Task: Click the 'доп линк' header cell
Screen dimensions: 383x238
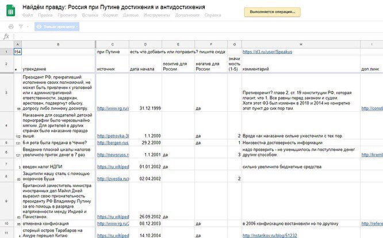Action: point(371,64)
